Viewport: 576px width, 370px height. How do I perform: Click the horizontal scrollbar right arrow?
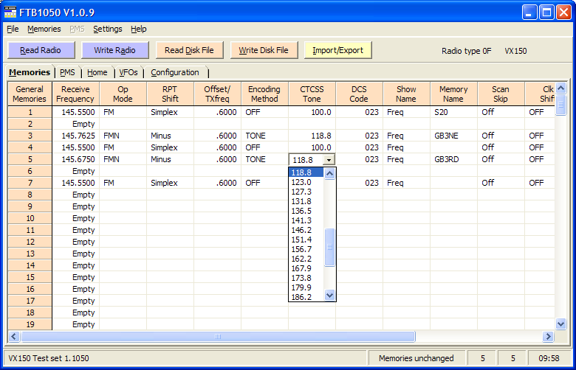[548, 336]
